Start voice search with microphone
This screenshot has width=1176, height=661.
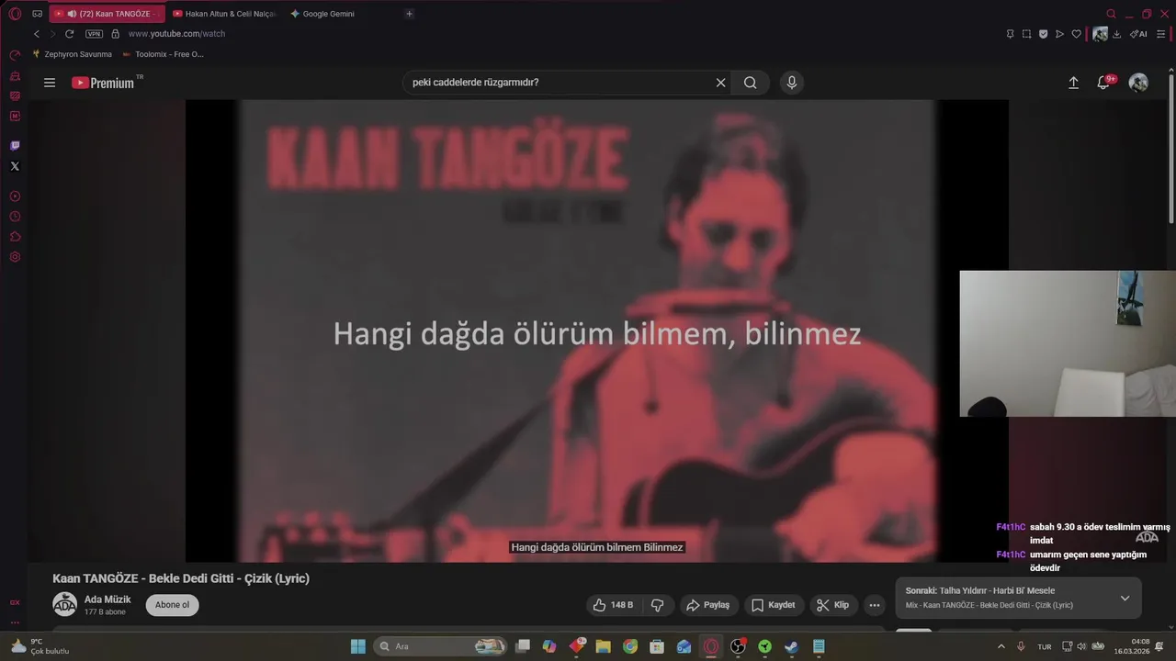[x=792, y=83]
